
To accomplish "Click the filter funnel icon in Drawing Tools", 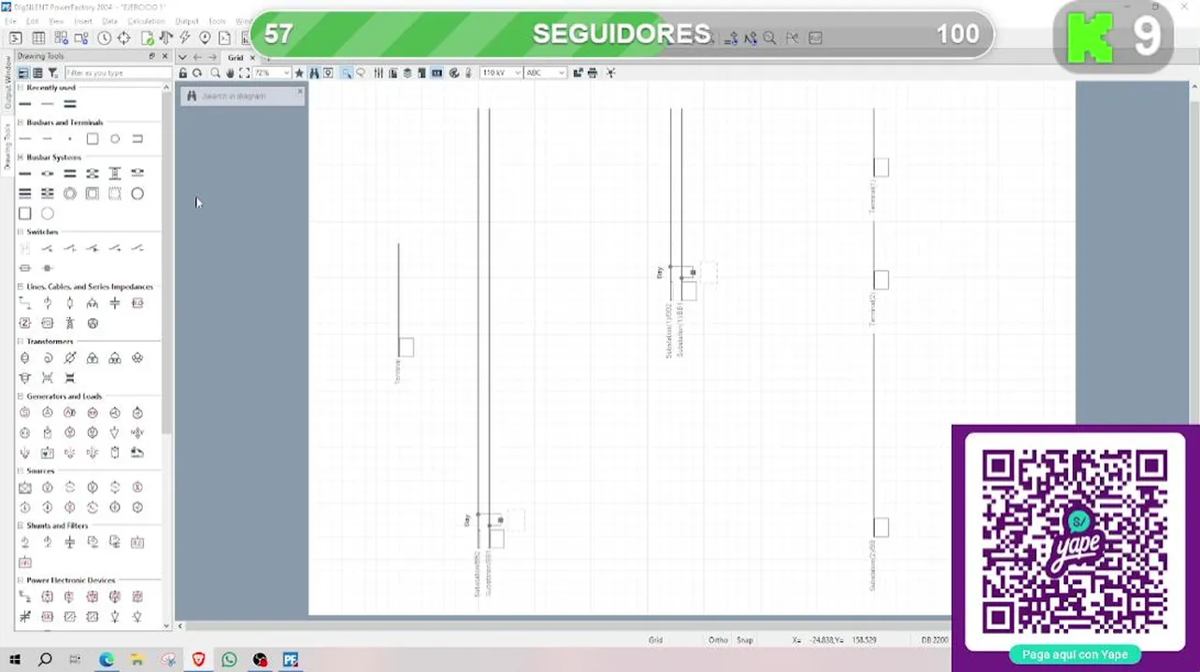I will pyautogui.click(x=53, y=73).
